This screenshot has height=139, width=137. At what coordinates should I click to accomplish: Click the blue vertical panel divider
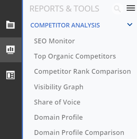[x=22, y=69]
